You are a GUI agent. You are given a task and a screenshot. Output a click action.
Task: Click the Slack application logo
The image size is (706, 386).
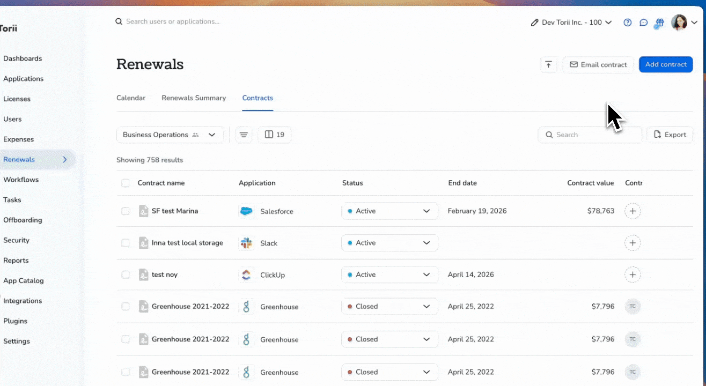click(x=246, y=243)
